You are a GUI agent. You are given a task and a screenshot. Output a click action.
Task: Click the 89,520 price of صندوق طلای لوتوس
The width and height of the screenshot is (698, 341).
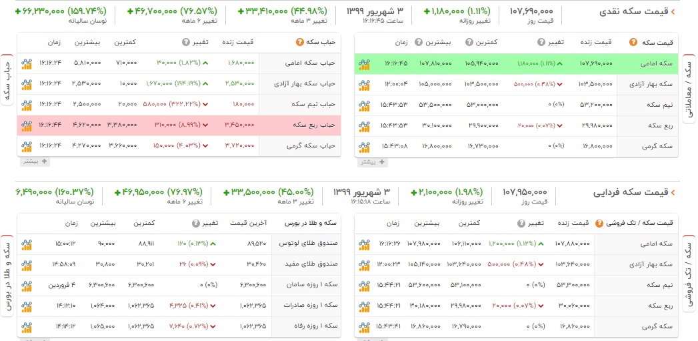coord(257,244)
